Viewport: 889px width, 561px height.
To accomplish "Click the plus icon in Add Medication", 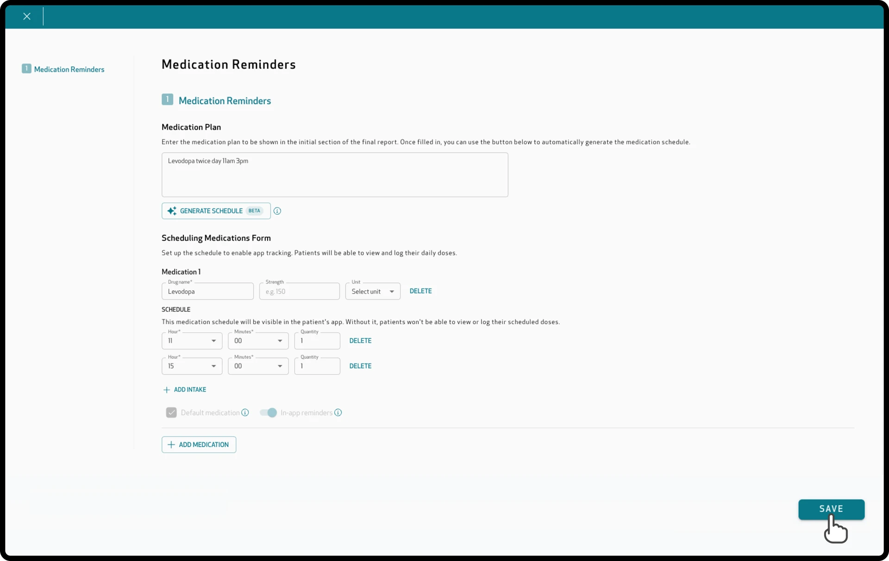I will (171, 445).
